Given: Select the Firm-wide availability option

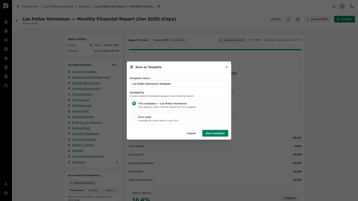Looking at the screenshot, I should coord(179,119).
